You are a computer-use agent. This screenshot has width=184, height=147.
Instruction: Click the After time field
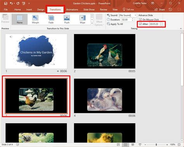pyautogui.click(x=154, y=24)
